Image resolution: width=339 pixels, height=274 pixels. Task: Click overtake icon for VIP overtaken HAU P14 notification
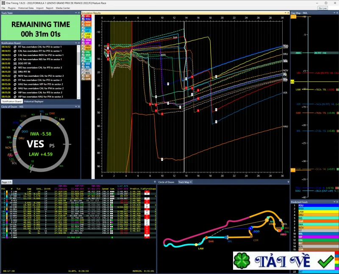pyautogui.click(x=15, y=97)
